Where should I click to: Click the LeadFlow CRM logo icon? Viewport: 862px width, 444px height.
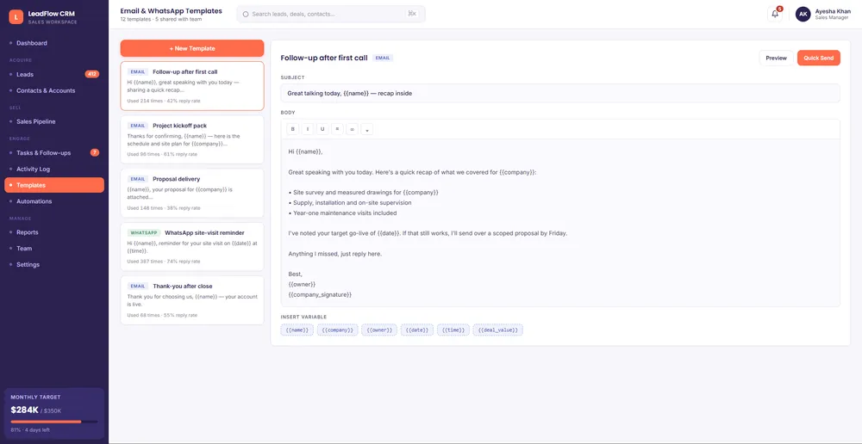16,17
